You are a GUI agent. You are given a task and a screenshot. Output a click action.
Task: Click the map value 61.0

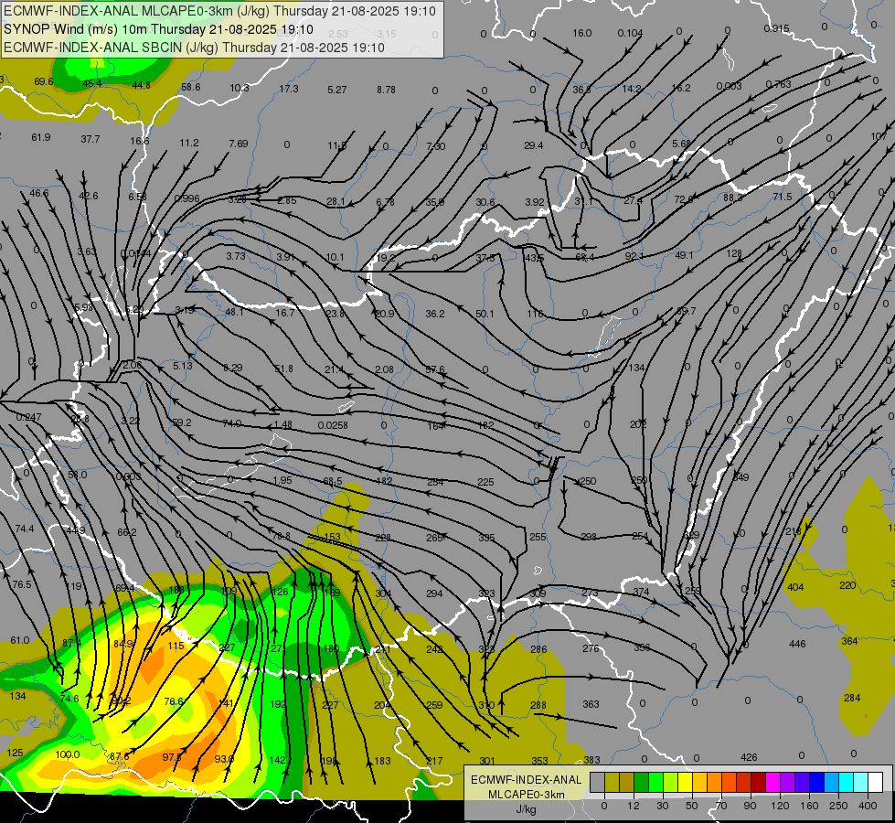(20, 640)
